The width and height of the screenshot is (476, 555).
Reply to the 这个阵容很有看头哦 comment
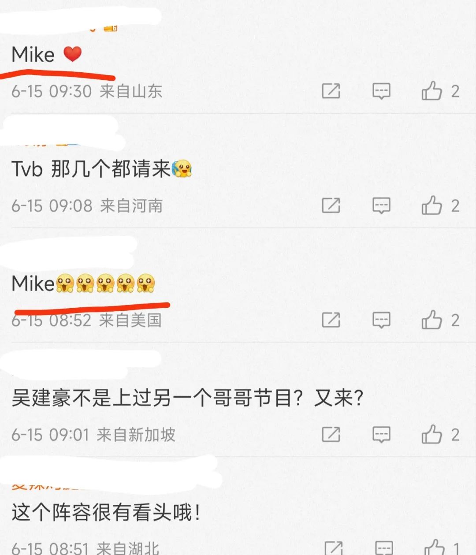[x=384, y=548]
